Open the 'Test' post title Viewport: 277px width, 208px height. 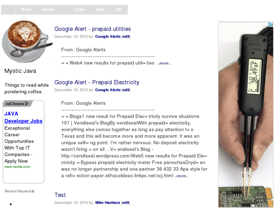[60, 195]
